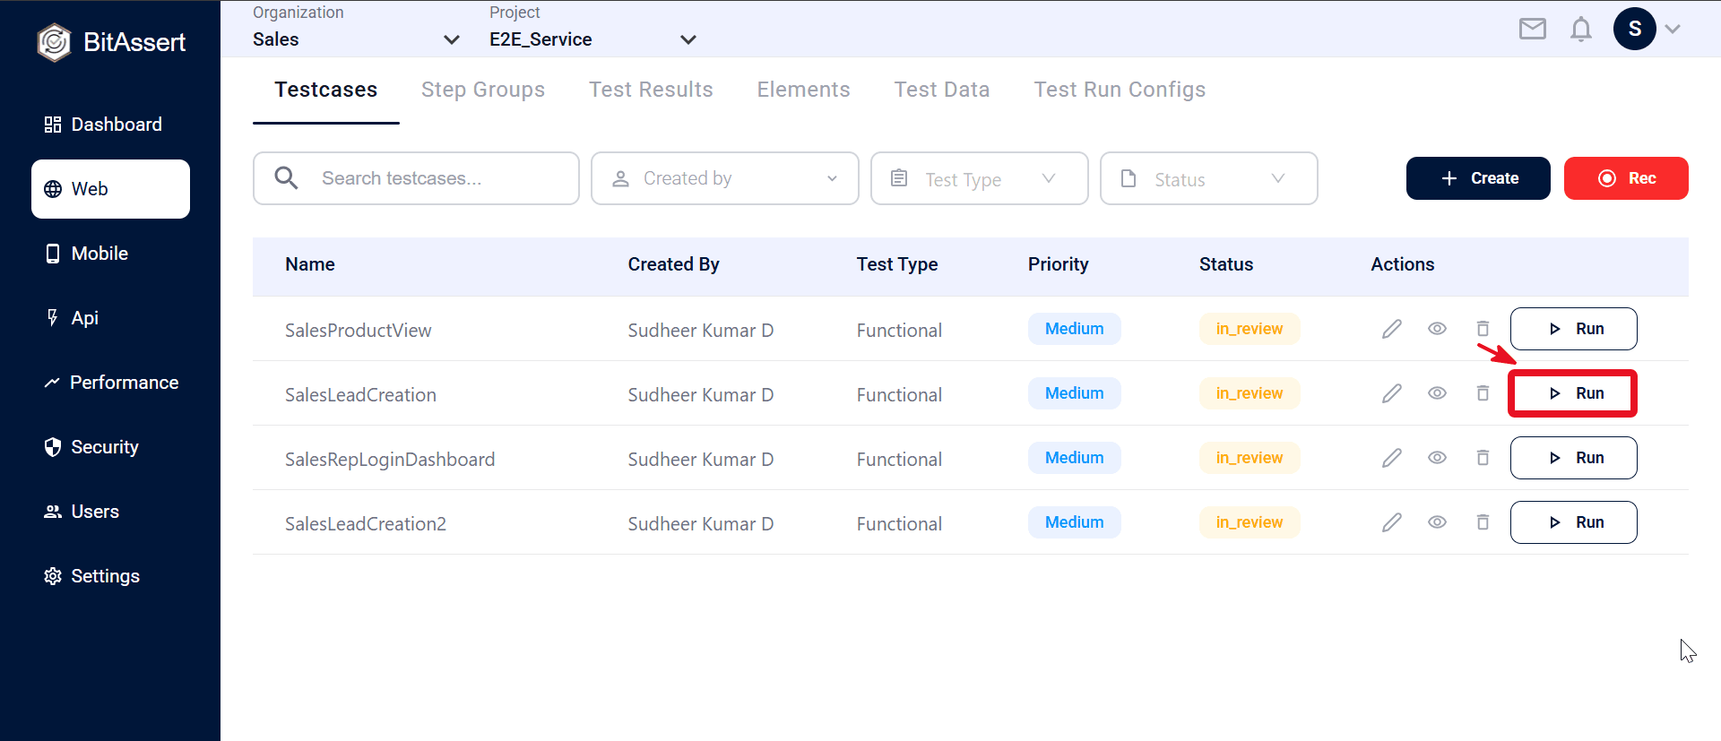Delete the SalesLeadCreation2 testcase
Viewport: 1721px width, 741px height.
point(1483,522)
